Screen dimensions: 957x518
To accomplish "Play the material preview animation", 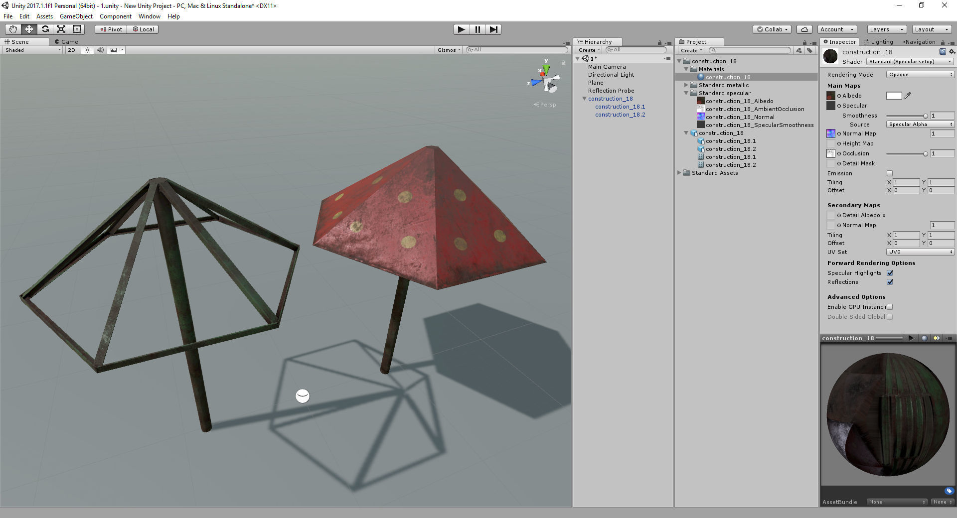I will coord(911,338).
